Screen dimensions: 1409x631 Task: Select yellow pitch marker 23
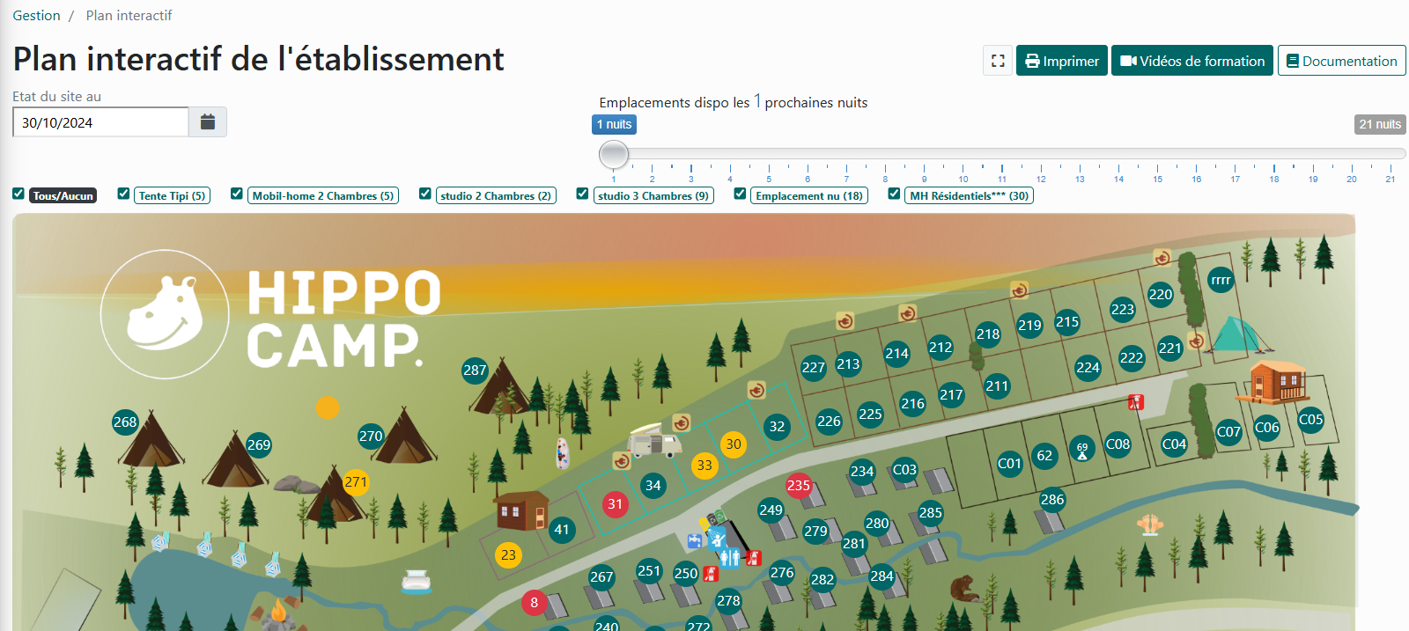coord(508,555)
